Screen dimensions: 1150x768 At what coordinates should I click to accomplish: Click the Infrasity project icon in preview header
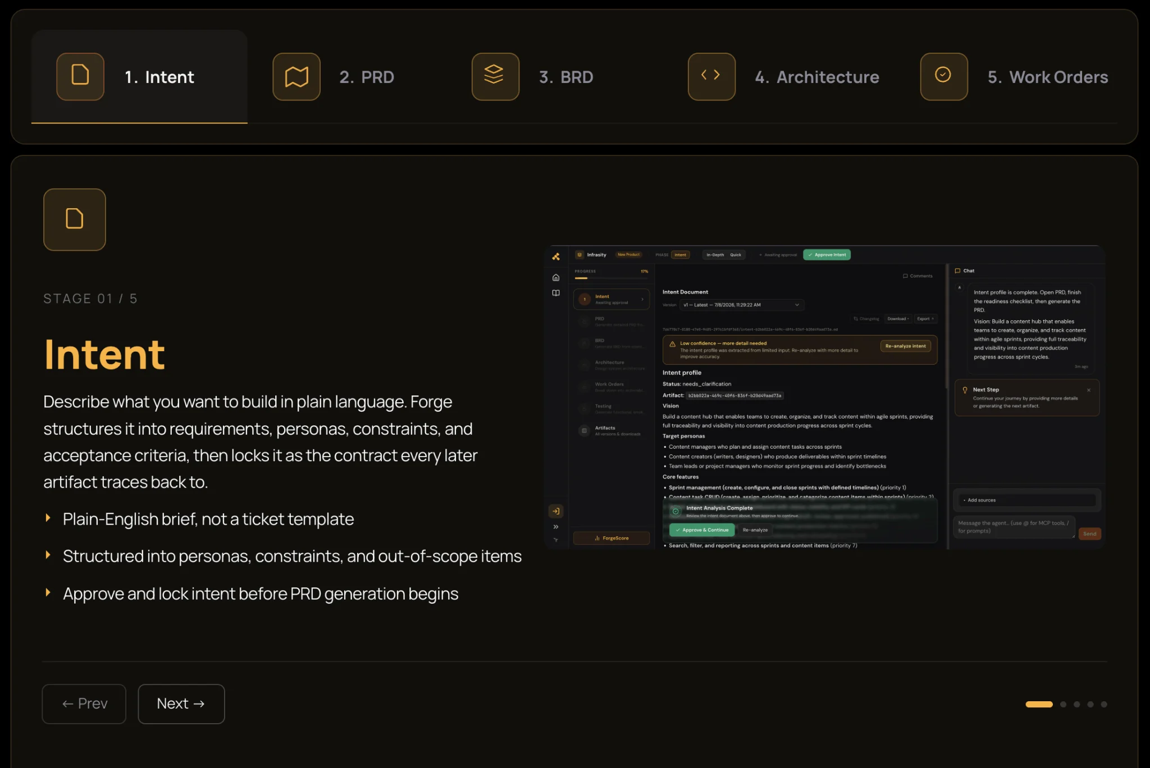[x=579, y=255]
